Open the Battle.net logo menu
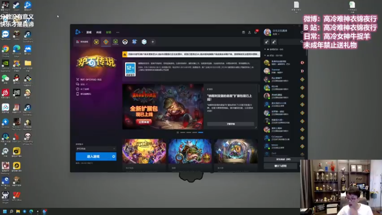Screen dimensions: 382x215 (x=78, y=32)
